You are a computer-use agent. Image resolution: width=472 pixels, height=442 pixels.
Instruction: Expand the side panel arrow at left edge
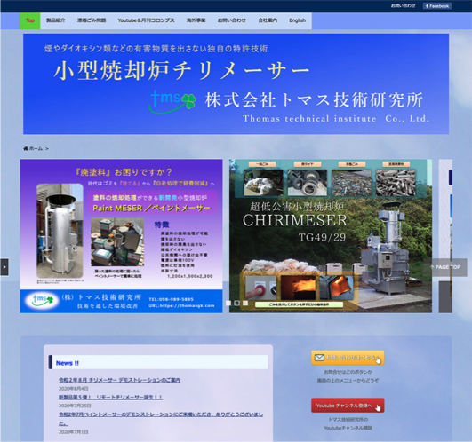(x=4, y=267)
